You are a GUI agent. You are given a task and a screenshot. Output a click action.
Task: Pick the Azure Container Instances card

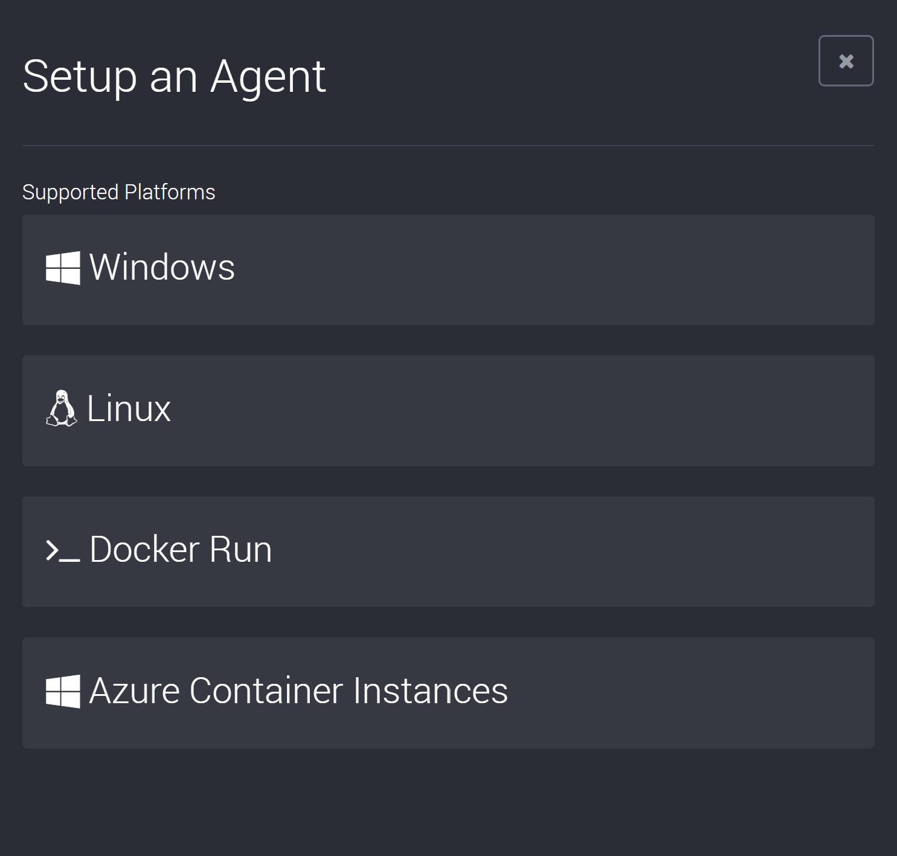click(x=448, y=693)
